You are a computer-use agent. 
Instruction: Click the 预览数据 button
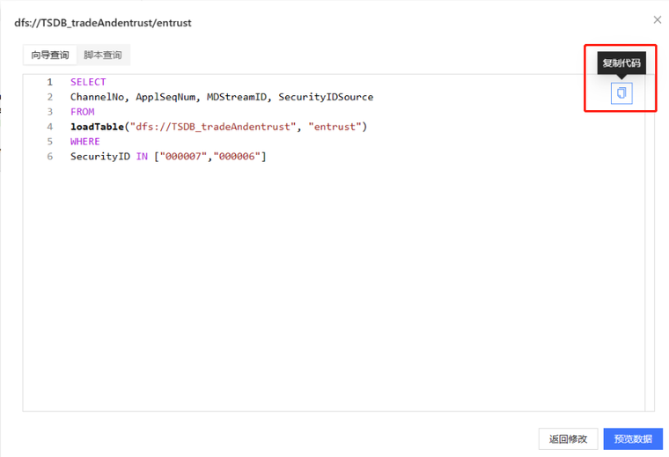(x=633, y=439)
